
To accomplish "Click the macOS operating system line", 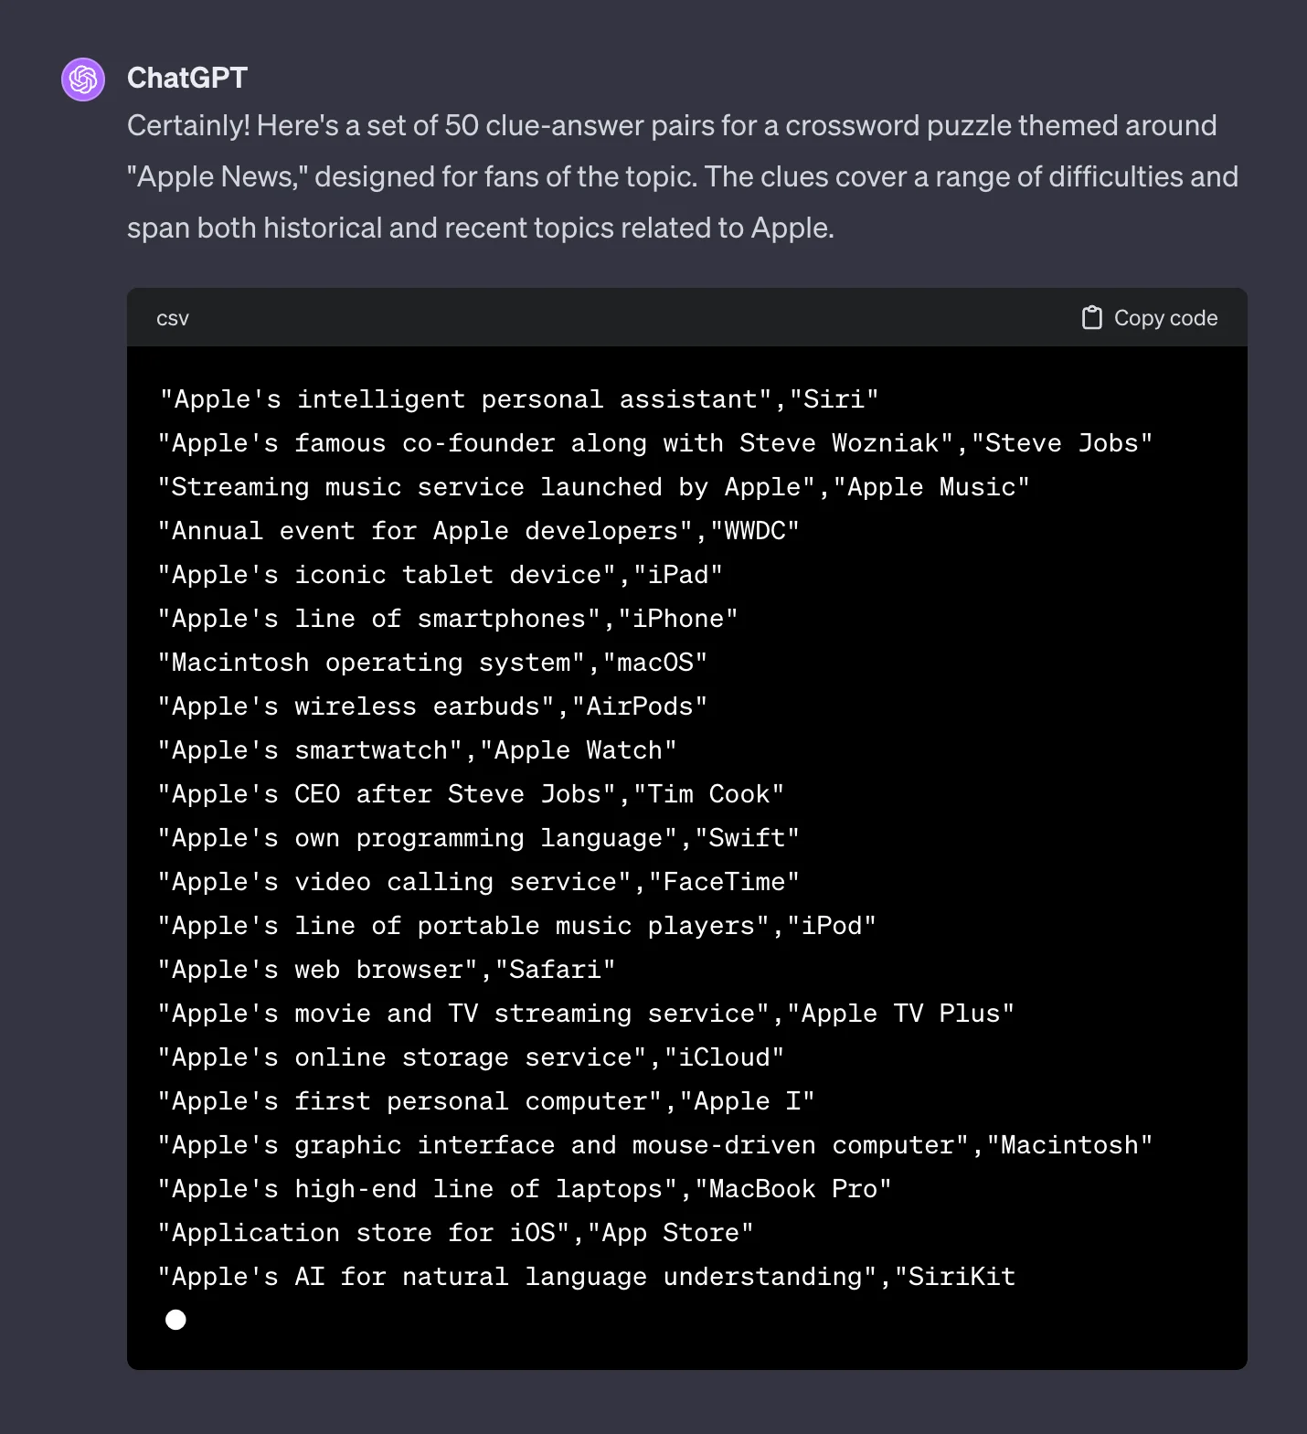I will coord(433,663).
